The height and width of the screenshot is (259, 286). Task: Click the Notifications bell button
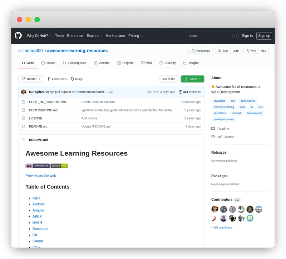201,51
